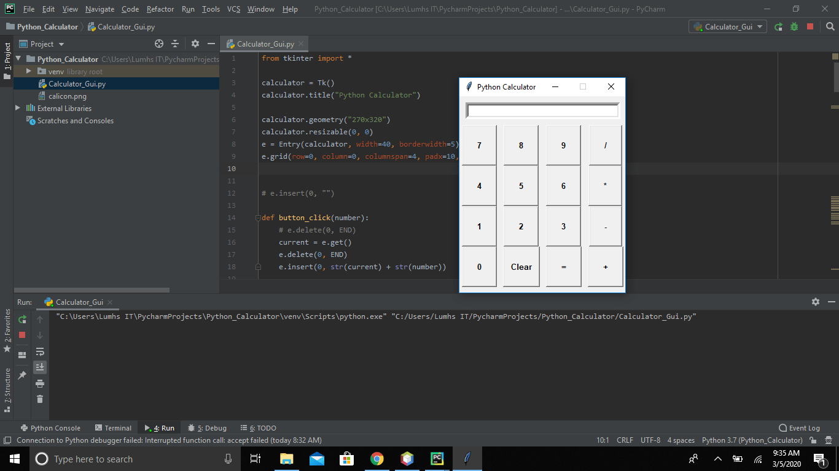
Task: Expand the venv library root node
Action: coord(28,71)
